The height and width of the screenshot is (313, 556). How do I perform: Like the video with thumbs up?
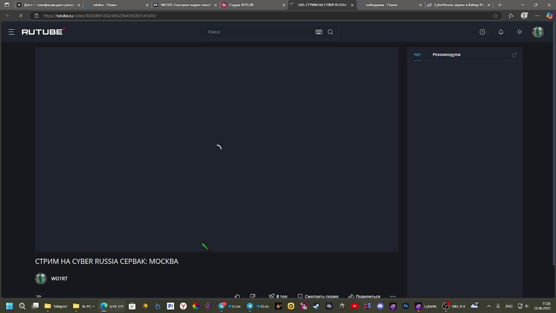click(x=237, y=296)
